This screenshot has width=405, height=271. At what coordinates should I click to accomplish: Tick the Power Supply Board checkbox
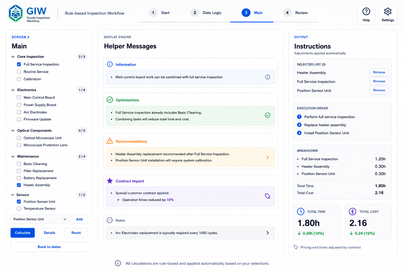[19, 105]
